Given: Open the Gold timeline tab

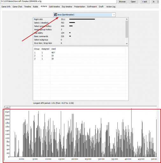Looking at the screenshot, I should [54, 7].
